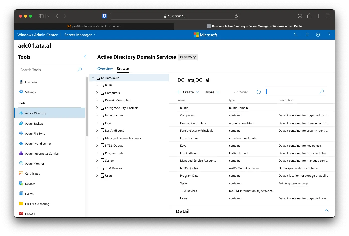Viewport: 349px width, 236px height.
Task: Select Browse Active Directory browser tab
Action: pyautogui.click(x=255, y=26)
